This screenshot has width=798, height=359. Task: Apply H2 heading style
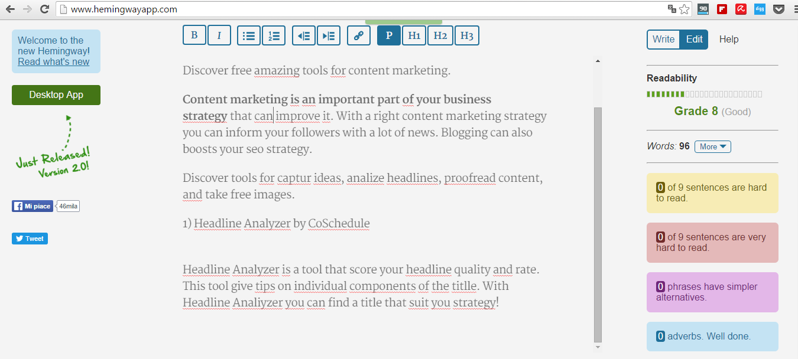[x=440, y=35]
